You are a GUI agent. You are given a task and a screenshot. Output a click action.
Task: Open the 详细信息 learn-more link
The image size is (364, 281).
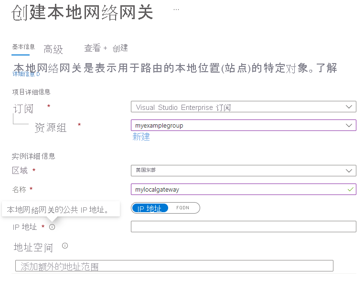(x=26, y=74)
